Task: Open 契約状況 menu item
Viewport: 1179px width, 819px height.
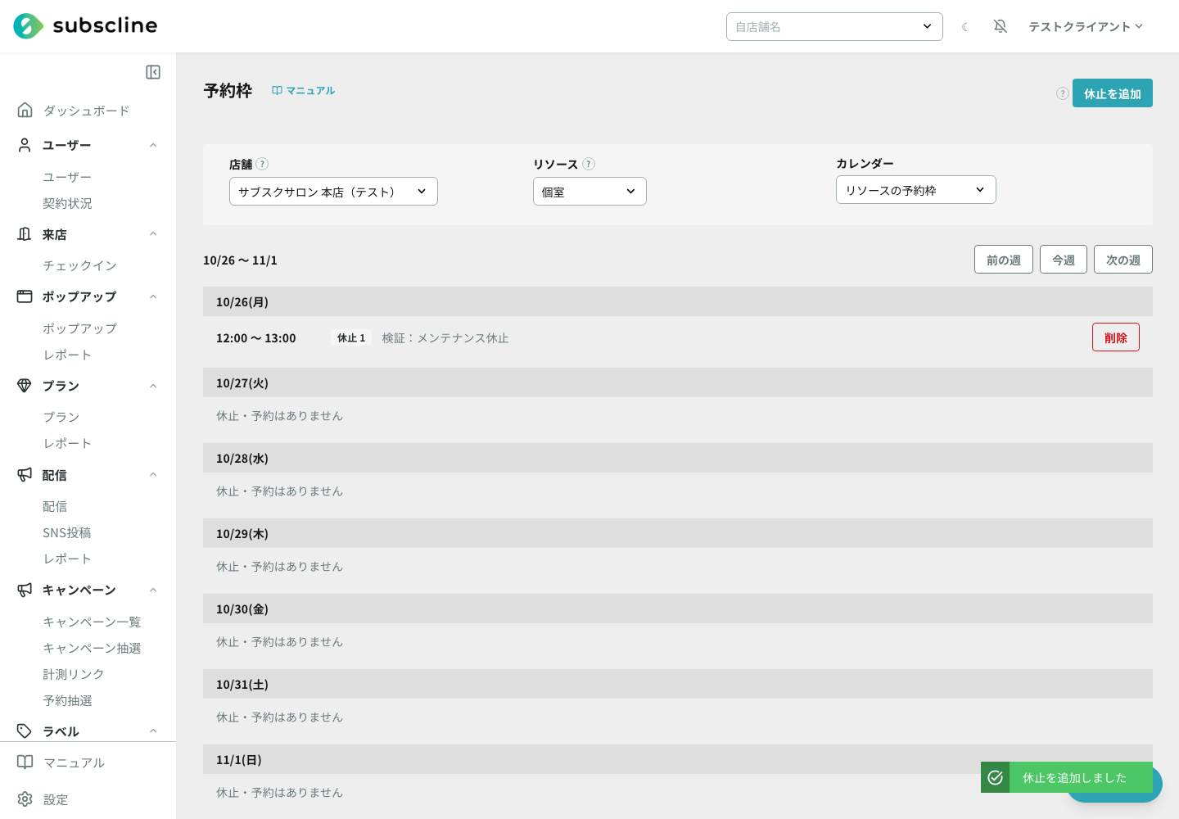Action: point(67,203)
